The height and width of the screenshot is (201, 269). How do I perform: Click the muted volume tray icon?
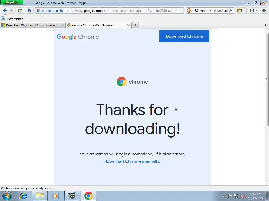(242, 196)
